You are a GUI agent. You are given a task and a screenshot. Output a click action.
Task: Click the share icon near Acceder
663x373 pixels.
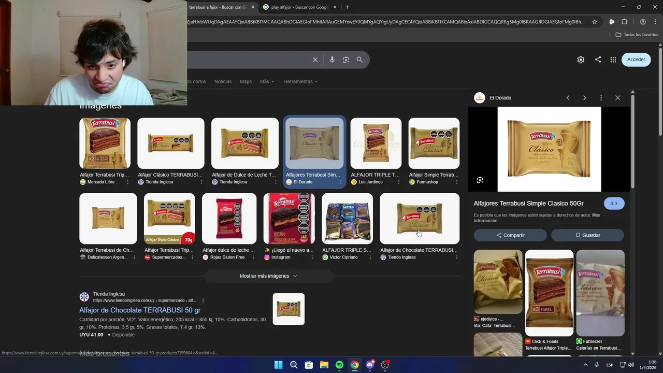pyautogui.click(x=598, y=60)
